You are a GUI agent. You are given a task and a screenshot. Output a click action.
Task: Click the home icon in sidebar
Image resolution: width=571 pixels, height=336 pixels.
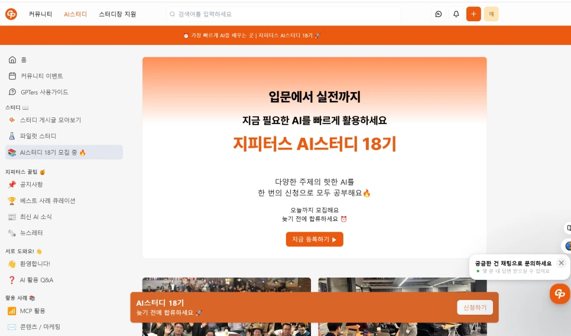point(12,60)
